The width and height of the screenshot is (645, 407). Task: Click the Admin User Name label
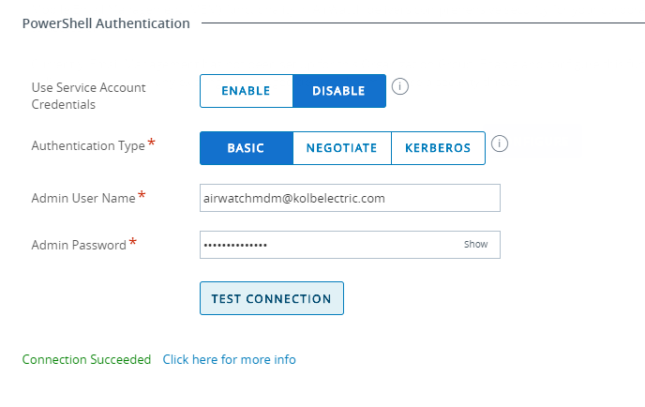coord(83,198)
